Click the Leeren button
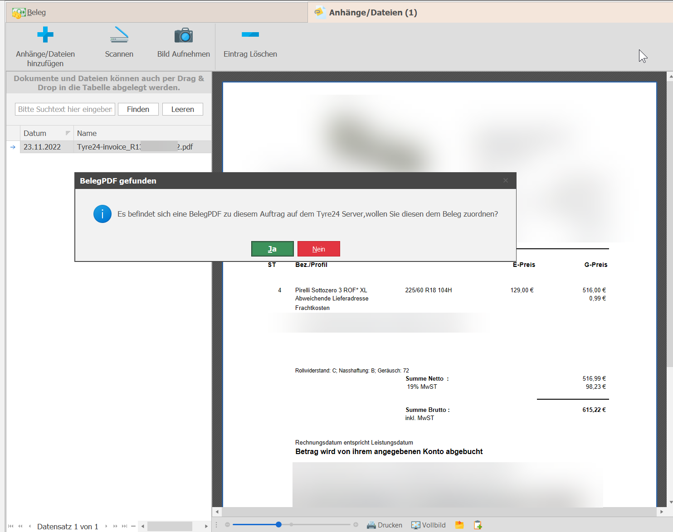673x532 pixels. pos(183,109)
